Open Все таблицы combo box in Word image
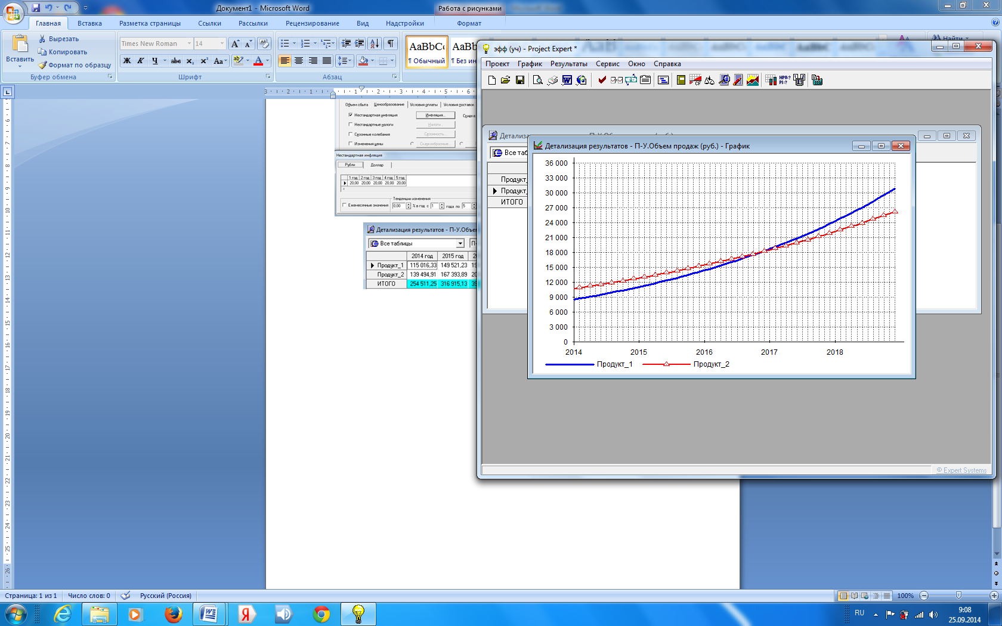1002x626 pixels. pos(416,243)
